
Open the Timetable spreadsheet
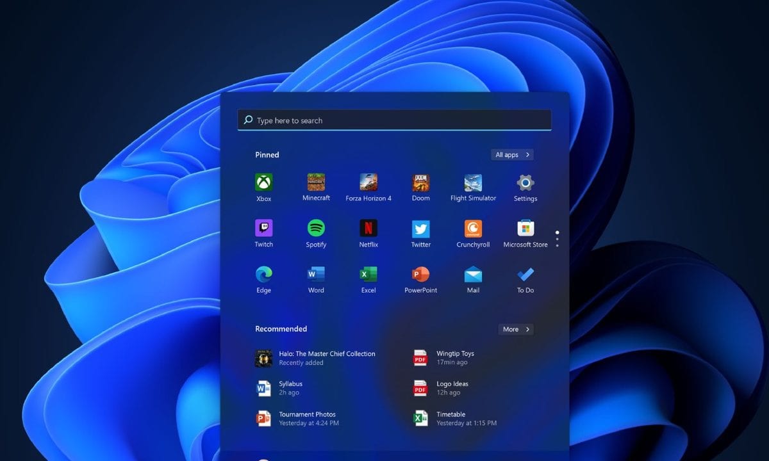tap(455, 418)
